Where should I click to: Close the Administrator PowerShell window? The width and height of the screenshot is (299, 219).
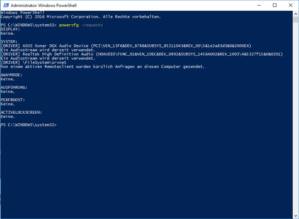coord(290,5)
